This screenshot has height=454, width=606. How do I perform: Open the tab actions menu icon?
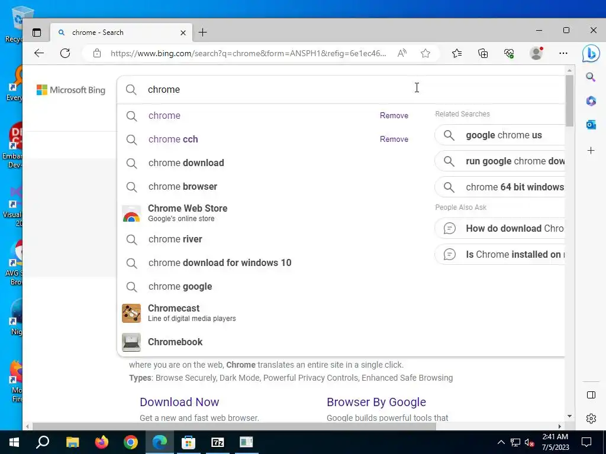37,33
